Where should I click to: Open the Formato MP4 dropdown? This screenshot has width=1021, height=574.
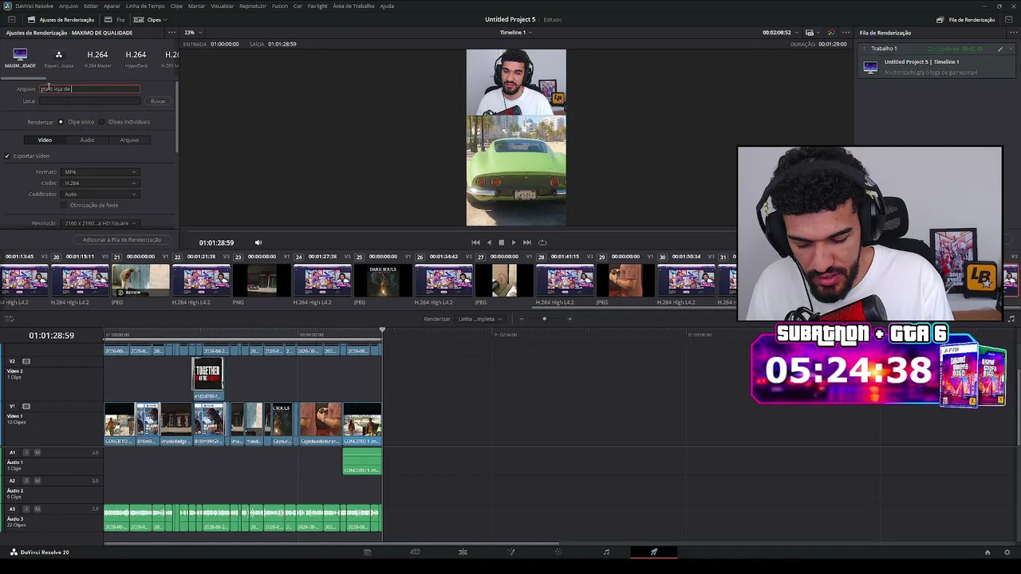tap(100, 172)
